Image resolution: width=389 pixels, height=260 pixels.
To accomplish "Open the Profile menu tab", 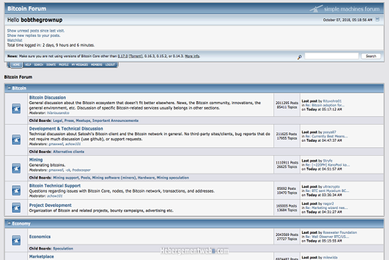I will point(64,65).
